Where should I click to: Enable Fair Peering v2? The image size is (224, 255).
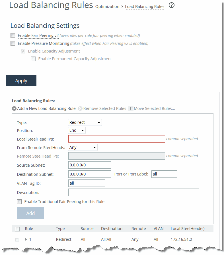13,35
